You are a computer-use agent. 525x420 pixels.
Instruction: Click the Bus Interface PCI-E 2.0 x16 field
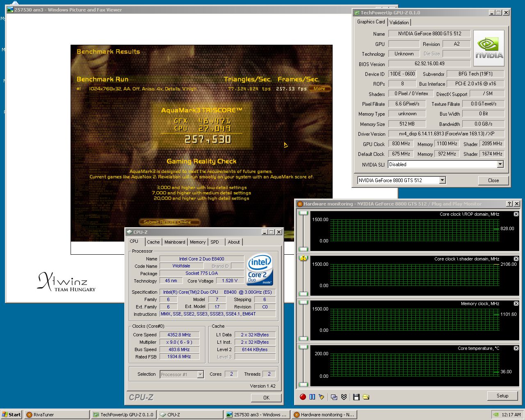(475, 84)
